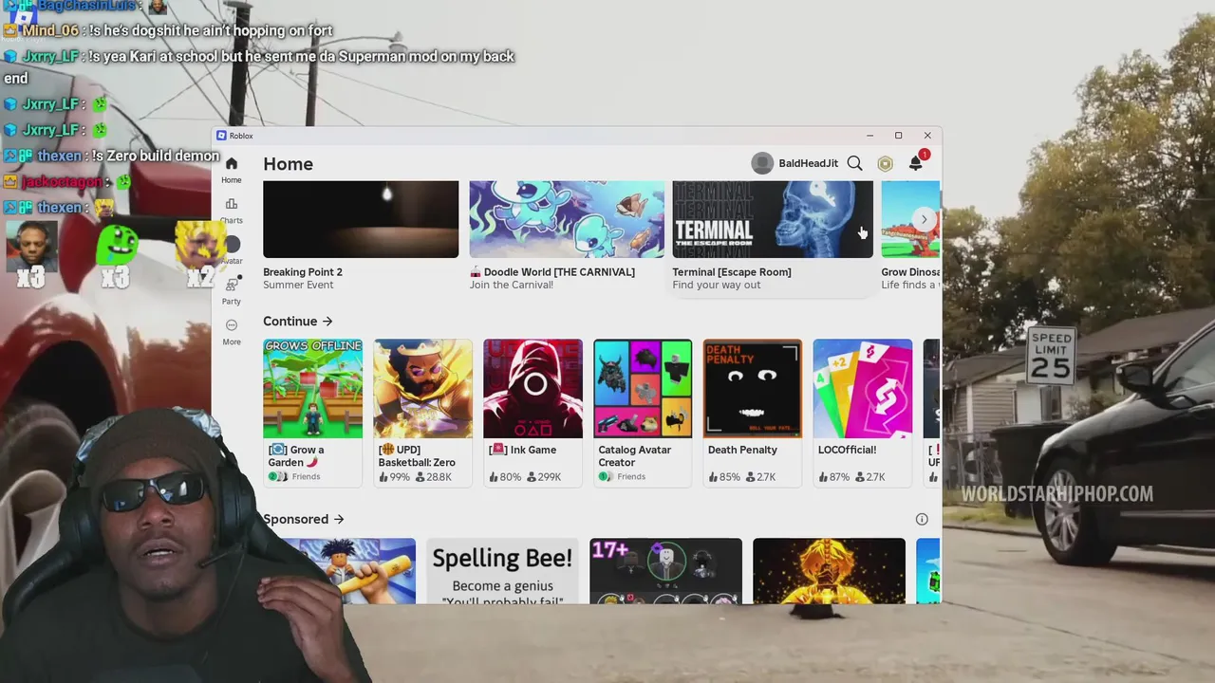
Task: Open the notifications bell
Action: click(x=916, y=163)
